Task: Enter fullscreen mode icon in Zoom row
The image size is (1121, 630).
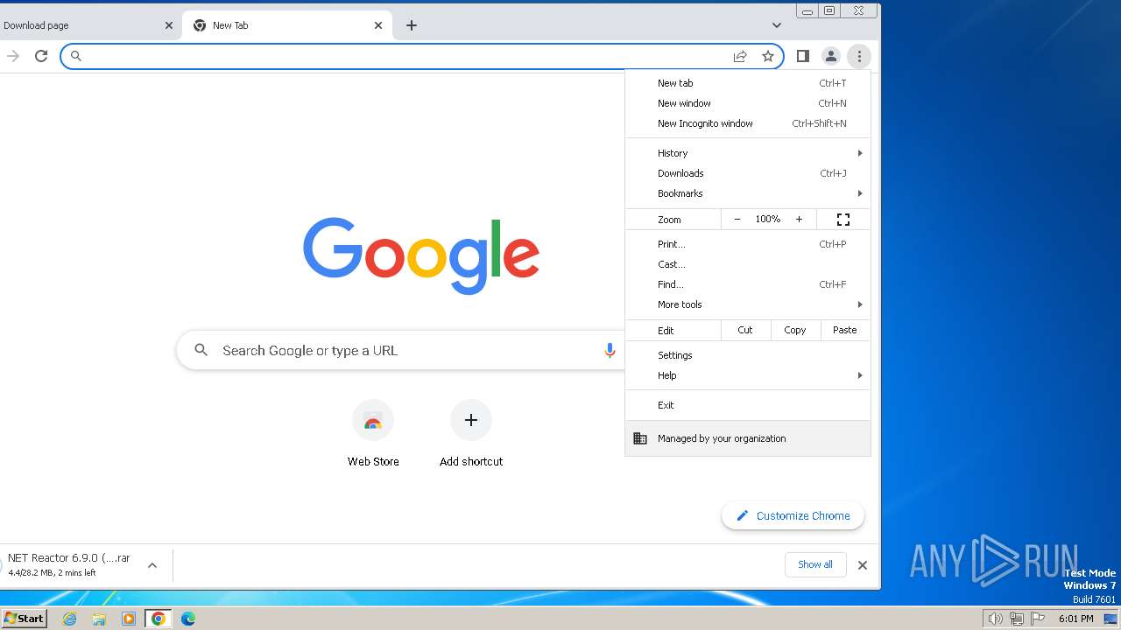Action: pos(843,220)
